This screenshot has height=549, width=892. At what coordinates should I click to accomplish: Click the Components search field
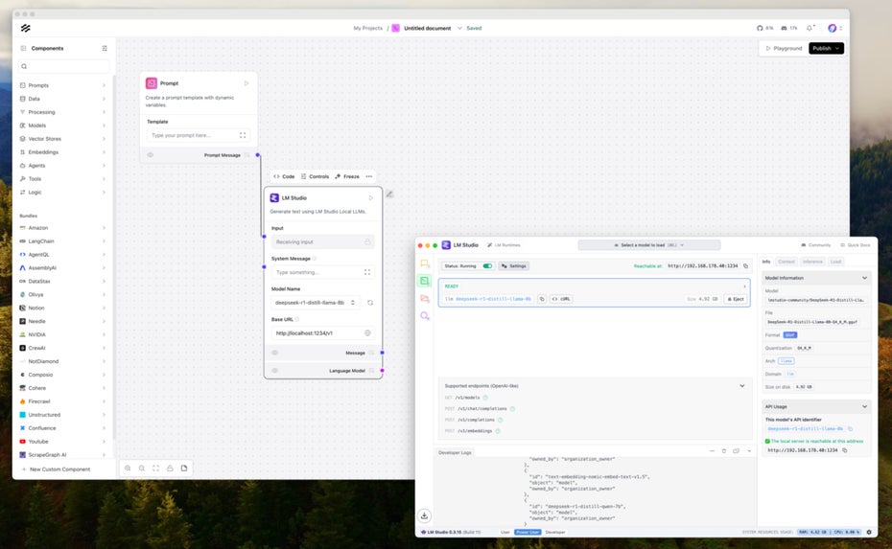click(63, 66)
